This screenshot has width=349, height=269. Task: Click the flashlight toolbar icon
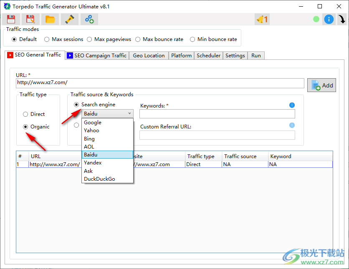click(70, 19)
